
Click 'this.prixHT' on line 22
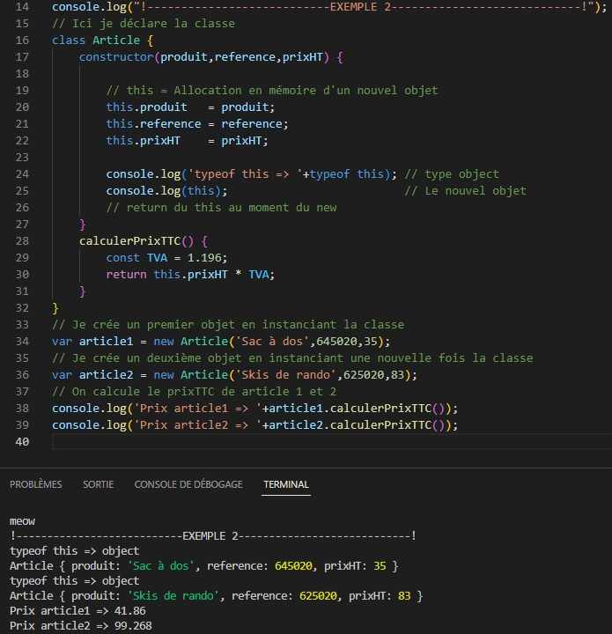click(144, 141)
